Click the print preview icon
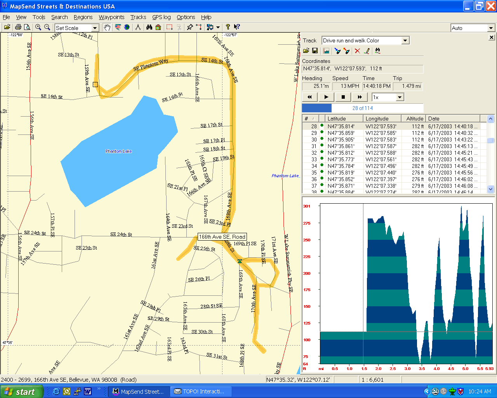This screenshot has width=497, height=398. click(x=27, y=27)
